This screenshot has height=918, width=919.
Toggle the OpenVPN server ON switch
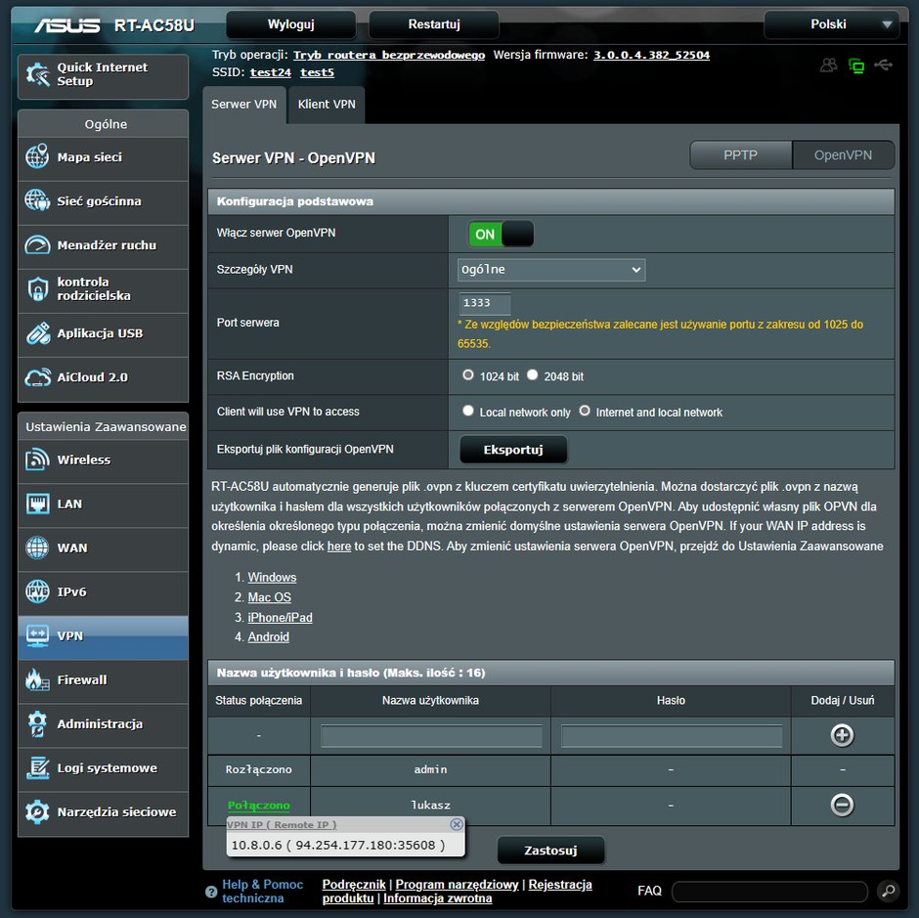pos(501,234)
